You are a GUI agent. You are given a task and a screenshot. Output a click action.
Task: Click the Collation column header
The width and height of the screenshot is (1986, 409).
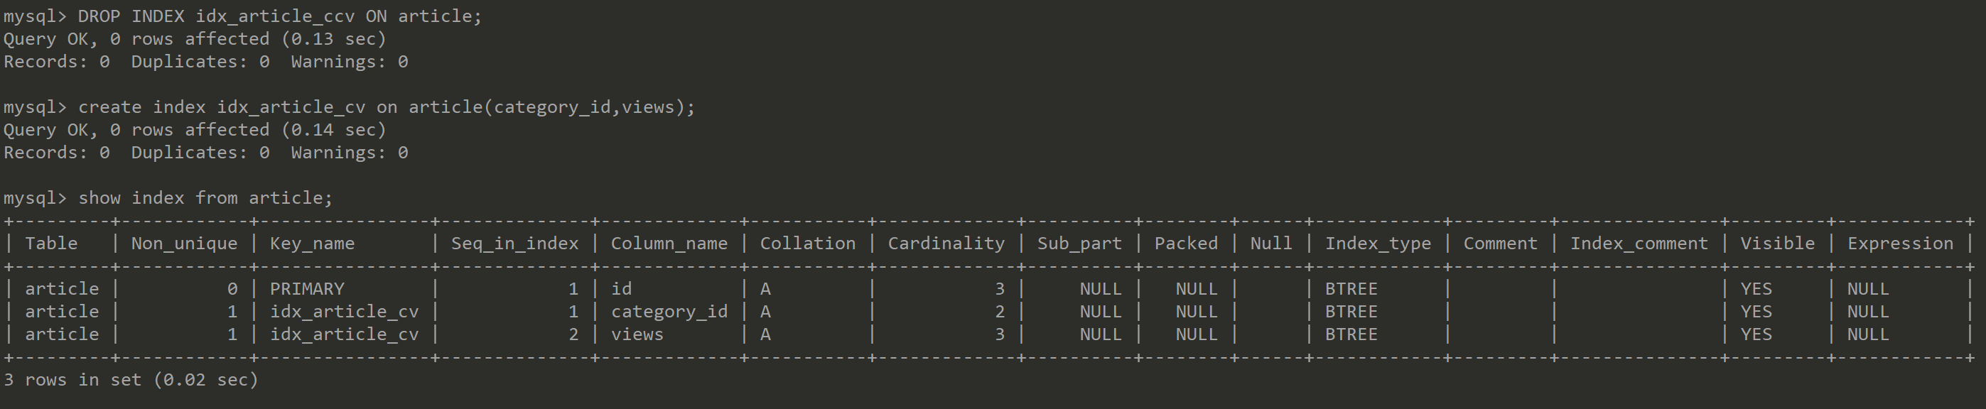point(807,244)
